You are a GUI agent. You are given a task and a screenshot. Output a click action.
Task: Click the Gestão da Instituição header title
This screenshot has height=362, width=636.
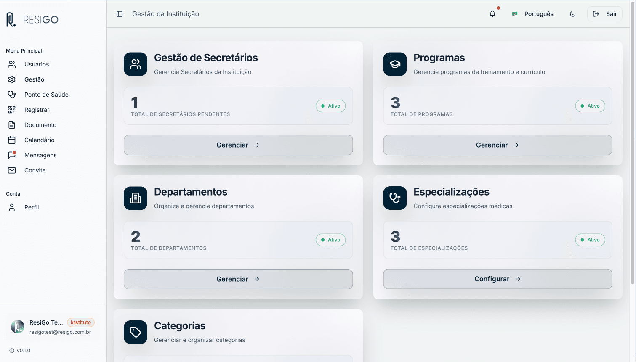coord(165,14)
